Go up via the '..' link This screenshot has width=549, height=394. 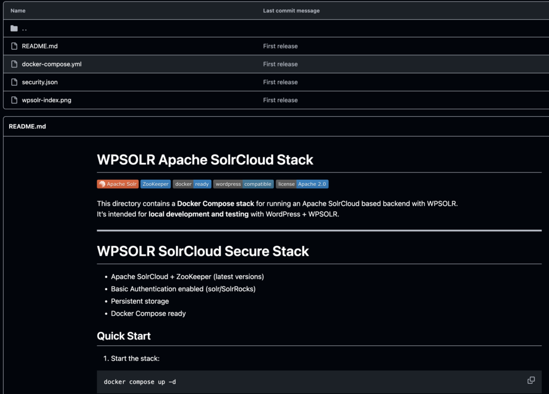pos(25,29)
